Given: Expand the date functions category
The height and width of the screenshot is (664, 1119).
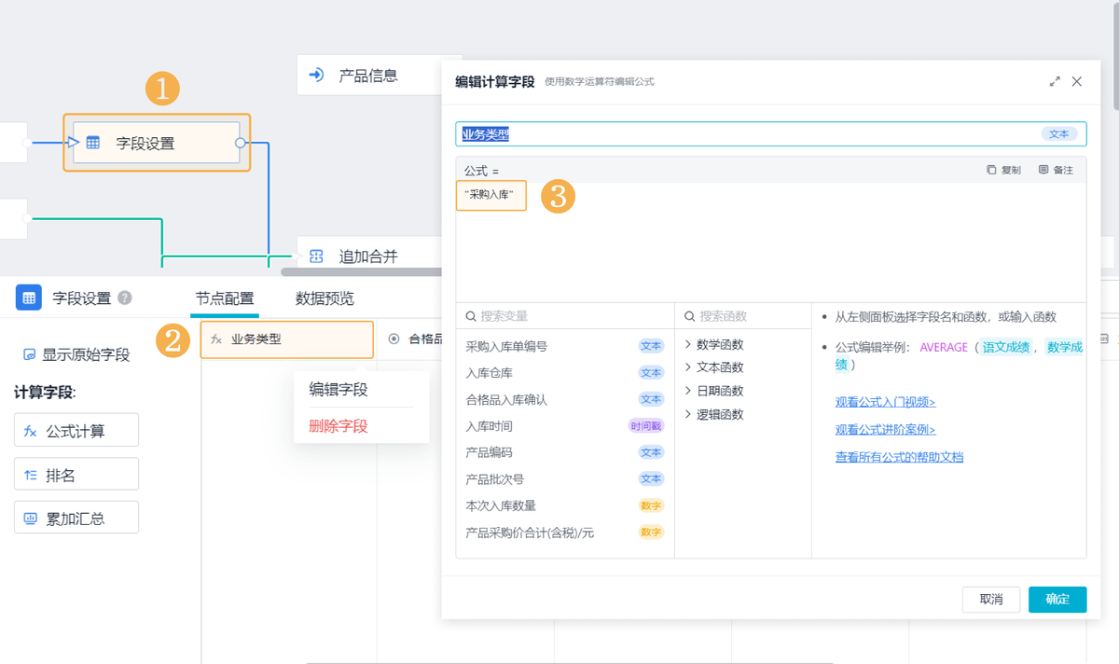Looking at the screenshot, I should [x=688, y=392].
